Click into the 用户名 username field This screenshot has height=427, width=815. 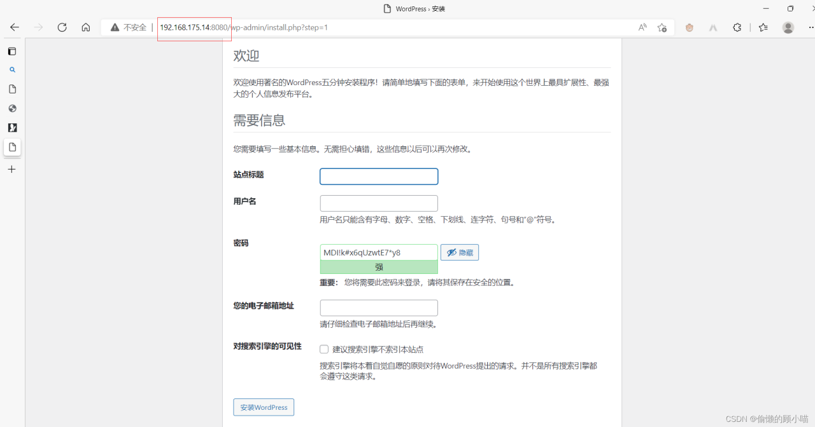point(379,203)
